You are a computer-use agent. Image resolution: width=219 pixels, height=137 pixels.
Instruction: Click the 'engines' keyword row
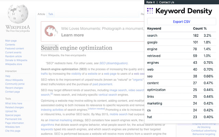click(182, 63)
